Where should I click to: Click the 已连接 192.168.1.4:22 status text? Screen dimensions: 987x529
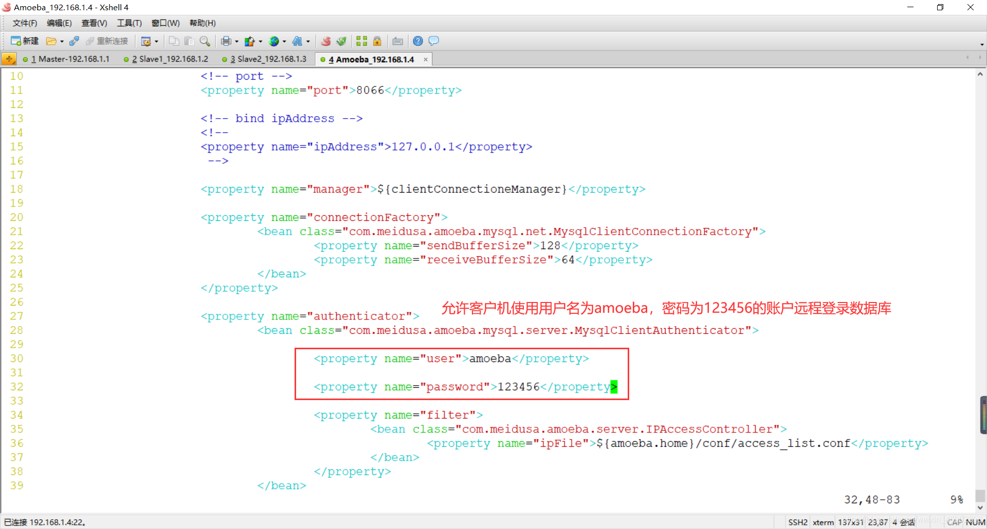click(45, 522)
